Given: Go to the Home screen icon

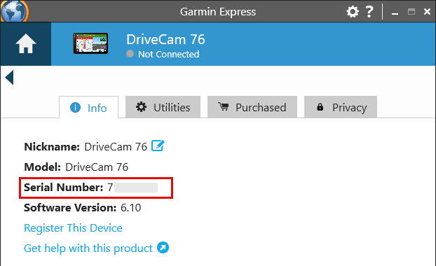Looking at the screenshot, I should coord(25,44).
